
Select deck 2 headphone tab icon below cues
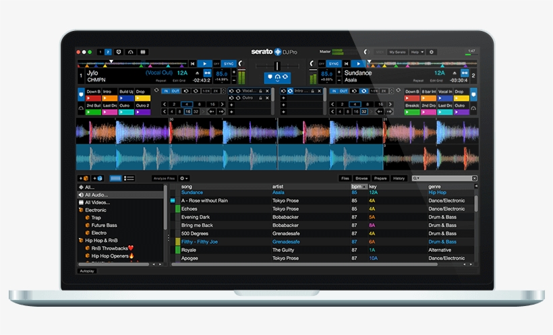point(473,109)
